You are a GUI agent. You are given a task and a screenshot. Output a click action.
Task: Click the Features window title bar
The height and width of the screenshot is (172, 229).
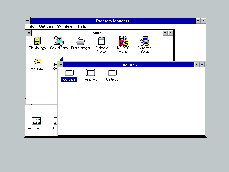[x=128, y=64]
